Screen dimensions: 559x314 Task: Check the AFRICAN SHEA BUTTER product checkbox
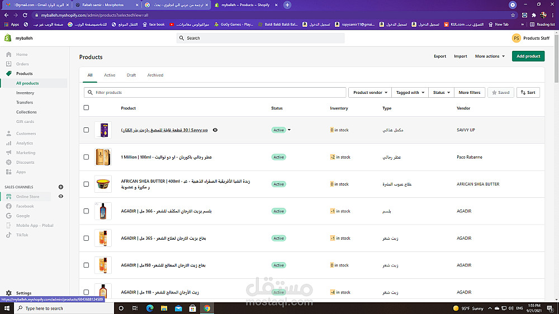pos(86,184)
